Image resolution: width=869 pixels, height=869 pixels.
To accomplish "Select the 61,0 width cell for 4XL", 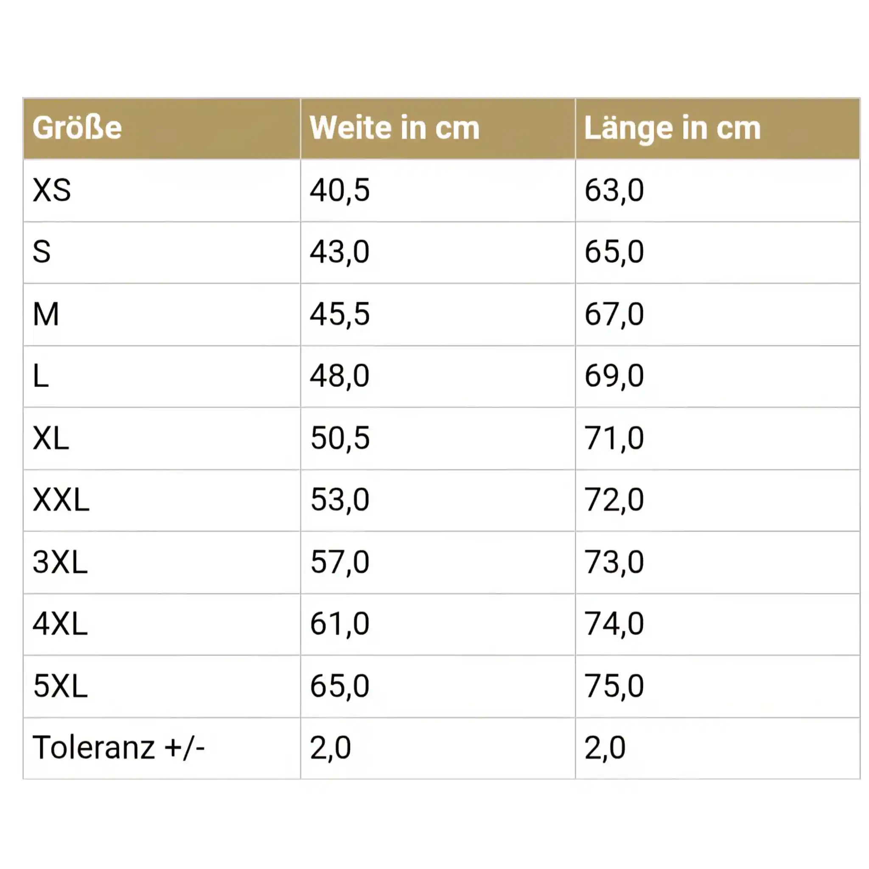I will coord(339,624).
